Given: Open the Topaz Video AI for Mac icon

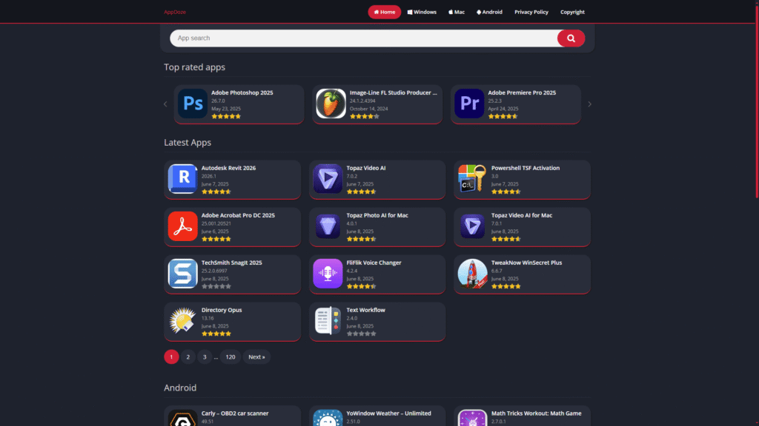Looking at the screenshot, I should pyautogui.click(x=472, y=226).
